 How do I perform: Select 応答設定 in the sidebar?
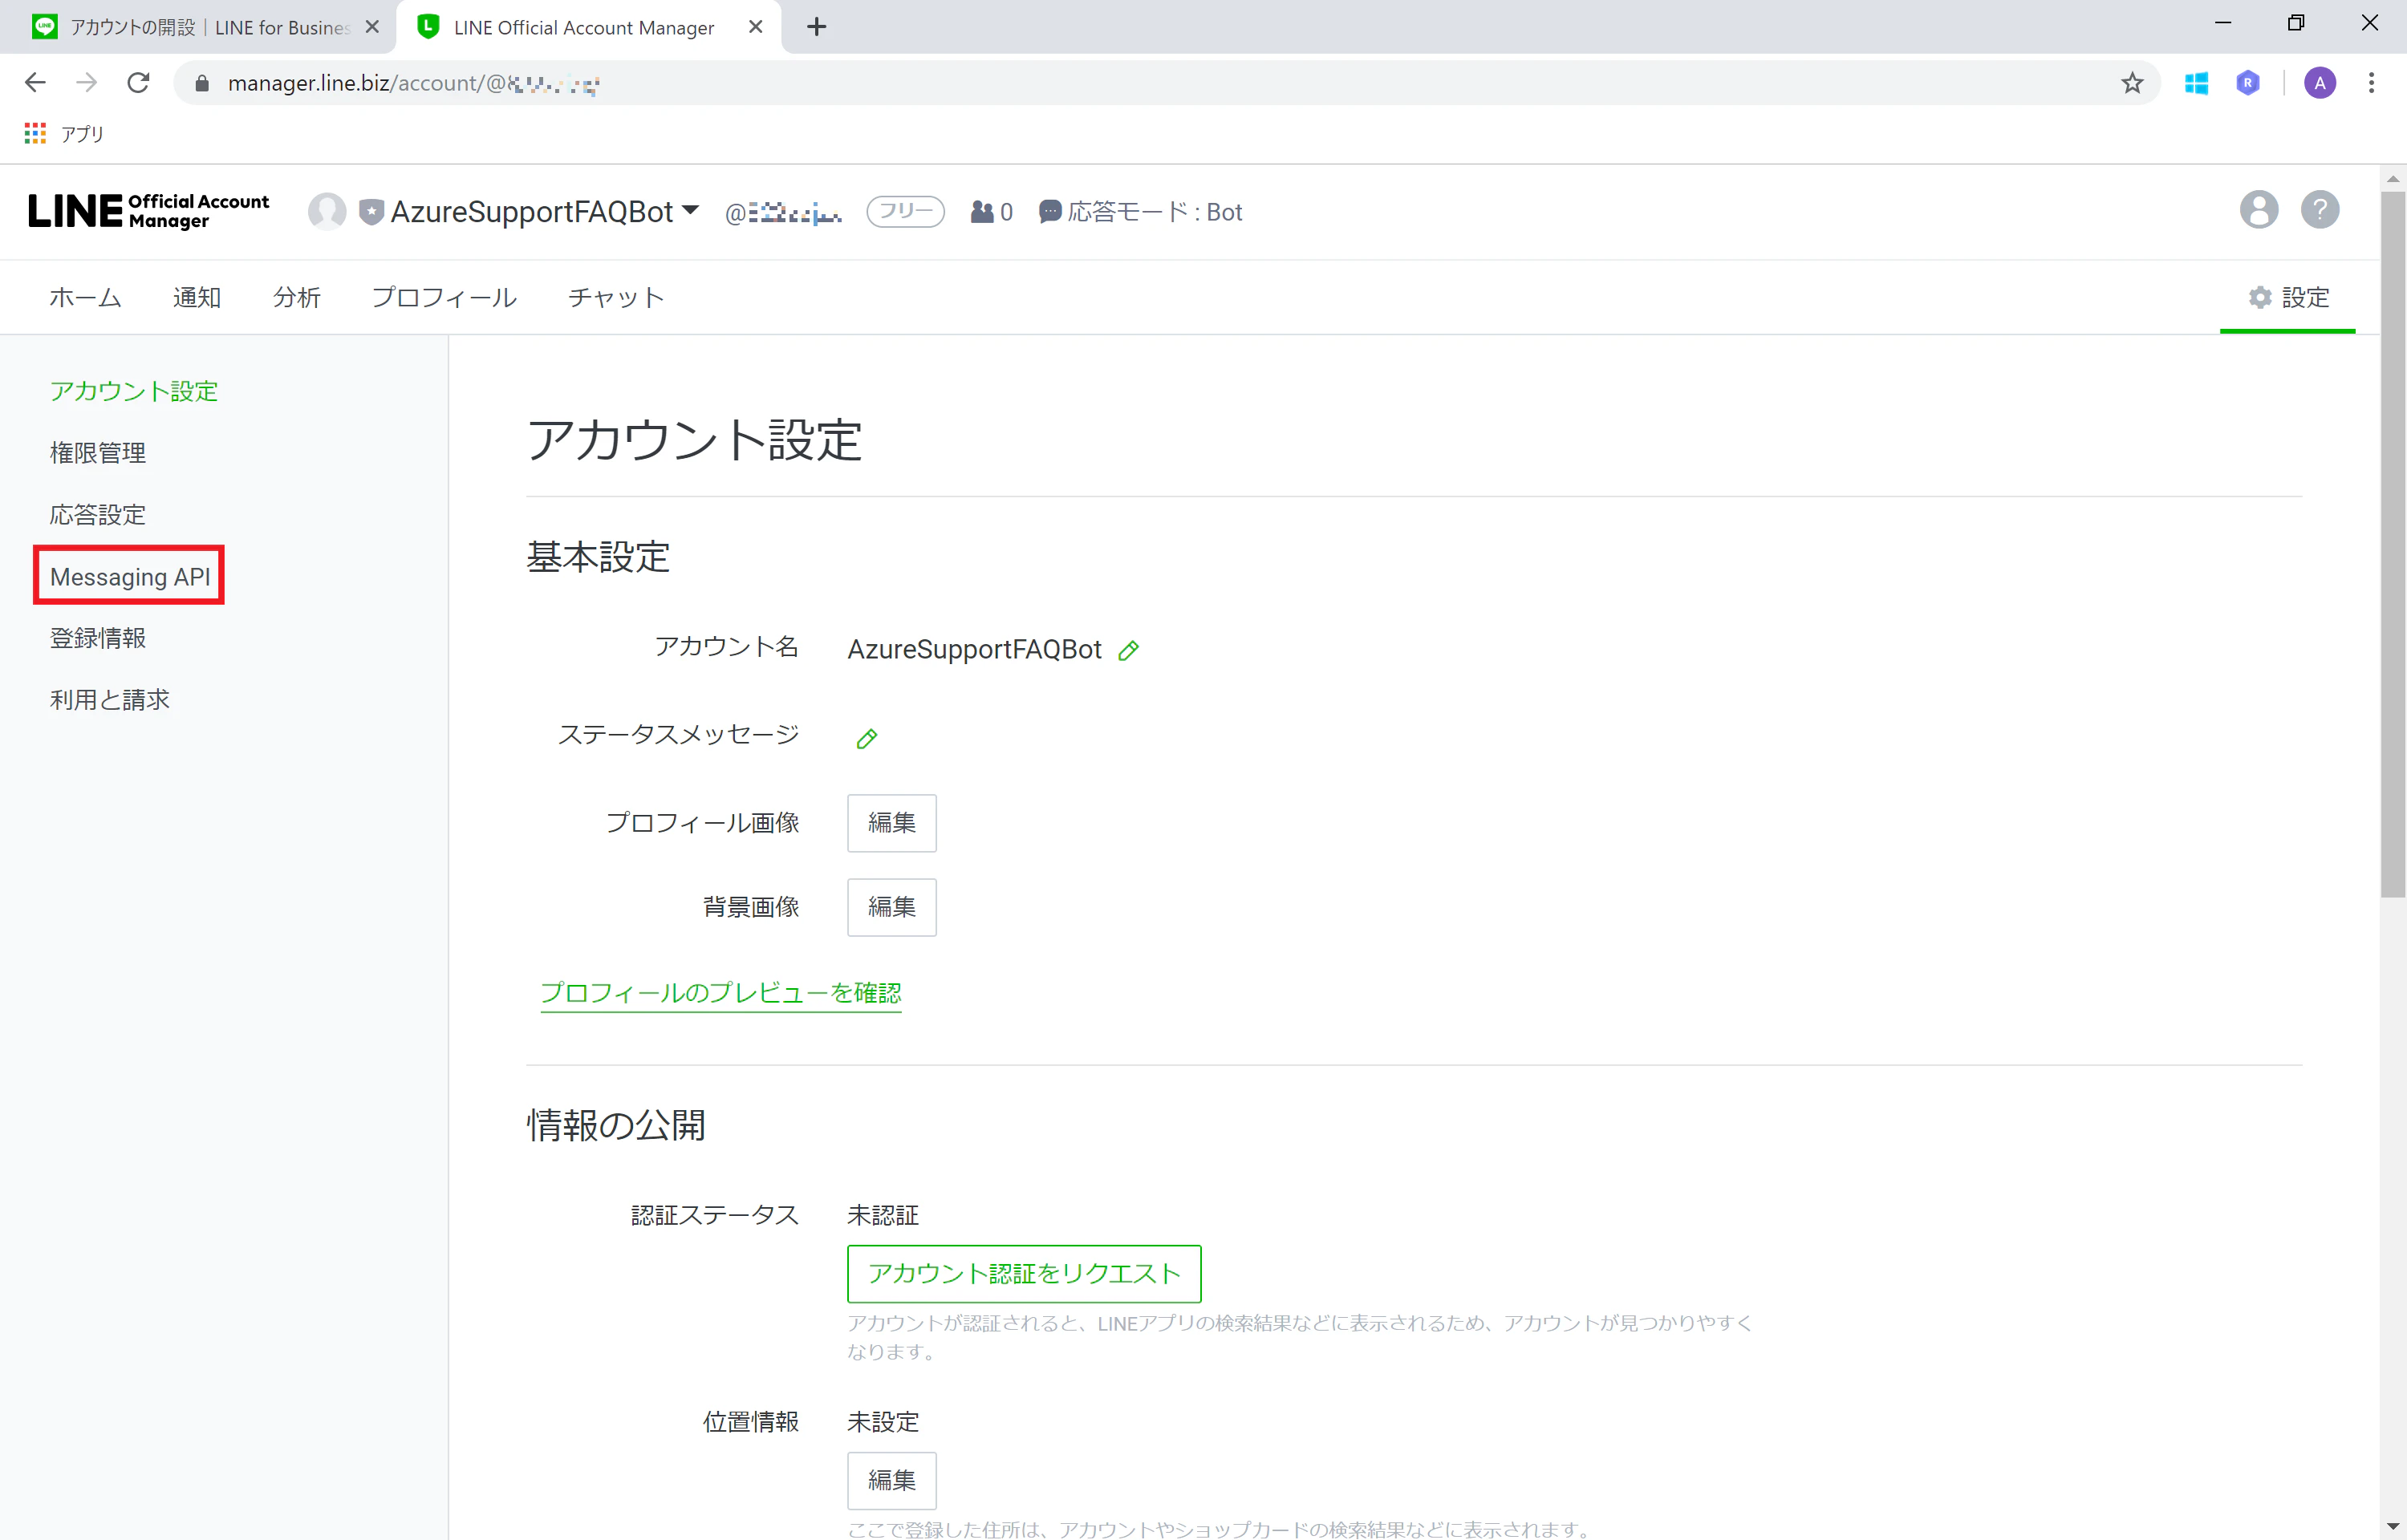point(98,515)
